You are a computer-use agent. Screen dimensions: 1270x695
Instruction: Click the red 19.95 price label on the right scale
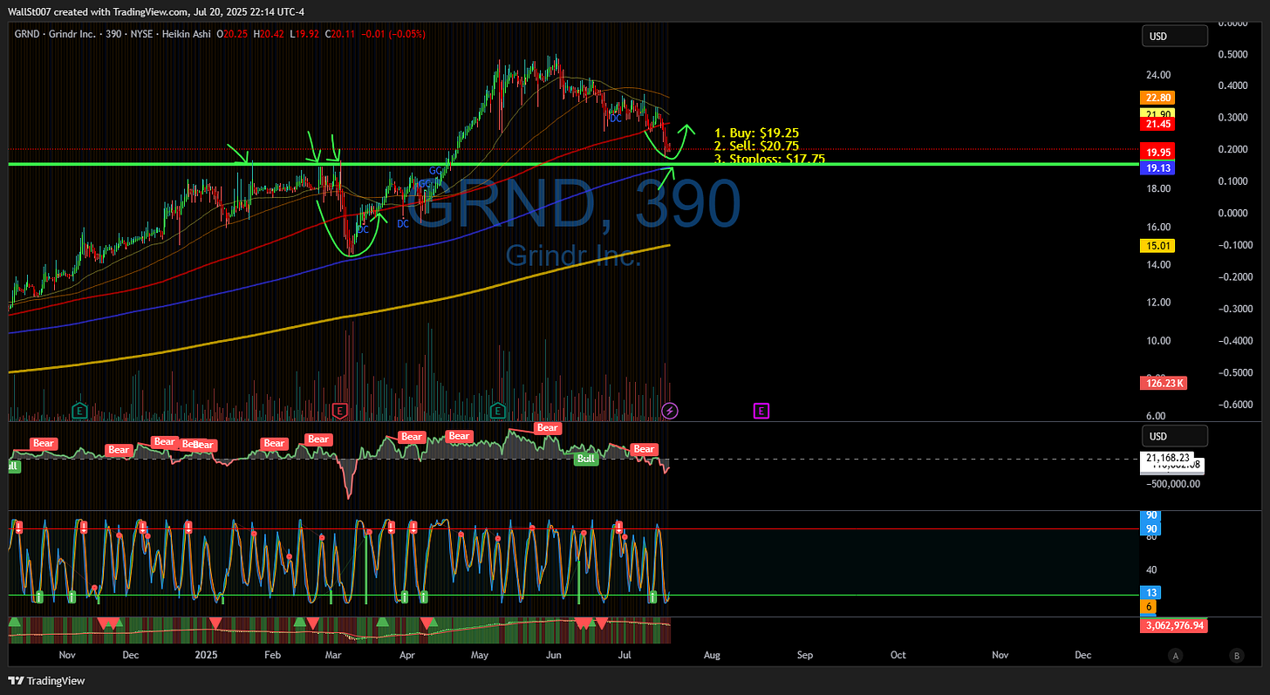[x=1157, y=152]
